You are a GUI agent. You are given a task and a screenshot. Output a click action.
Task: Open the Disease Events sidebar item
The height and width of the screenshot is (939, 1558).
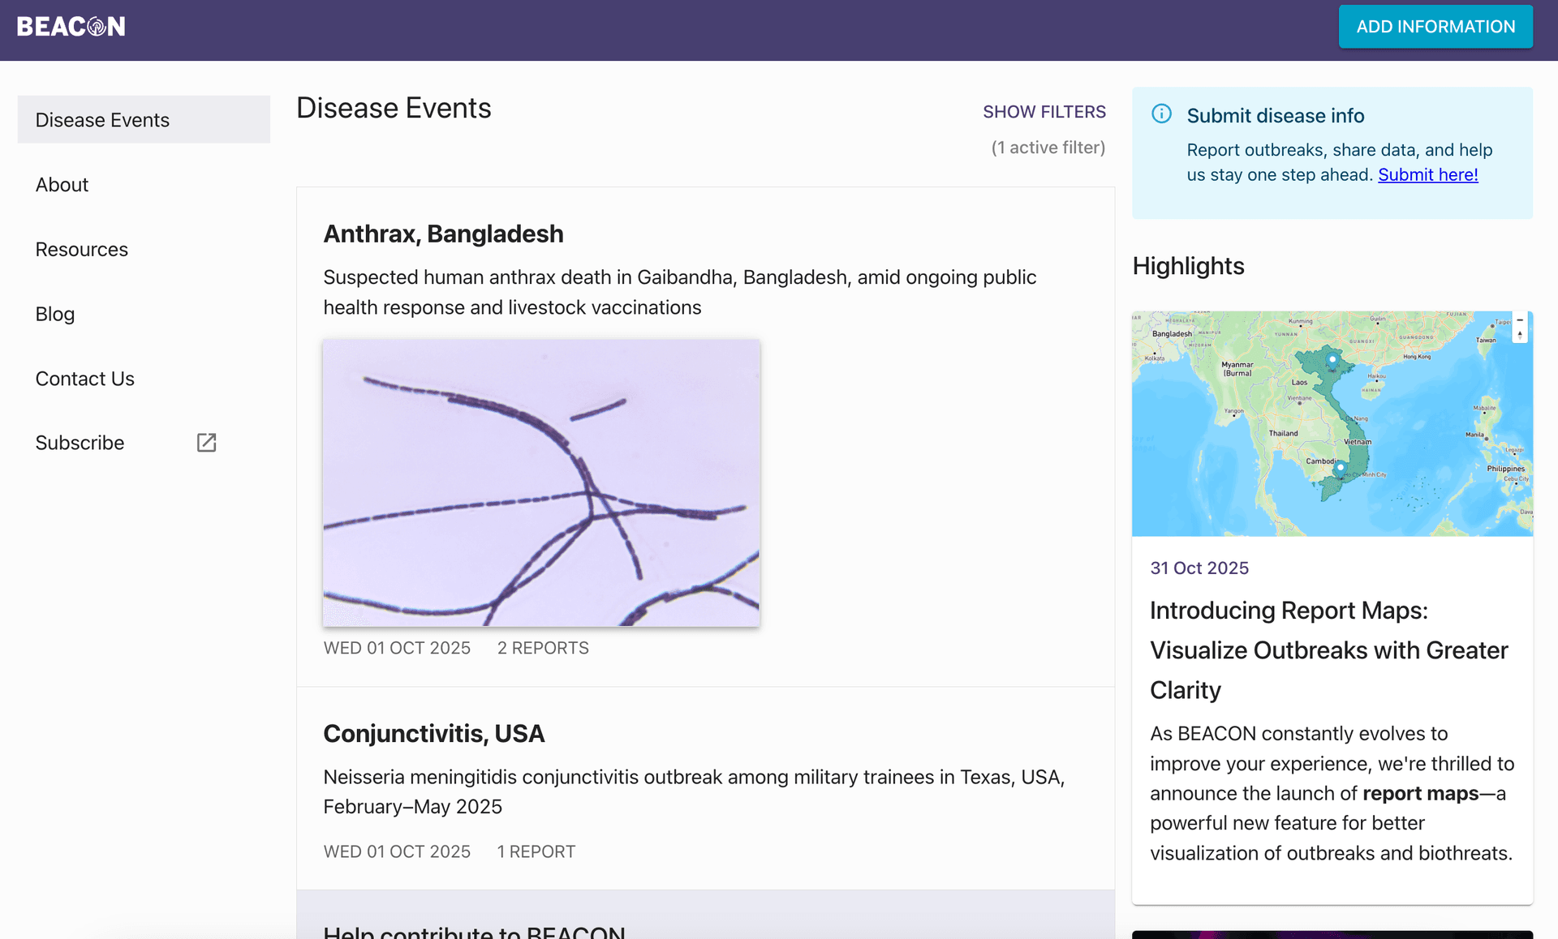click(103, 120)
